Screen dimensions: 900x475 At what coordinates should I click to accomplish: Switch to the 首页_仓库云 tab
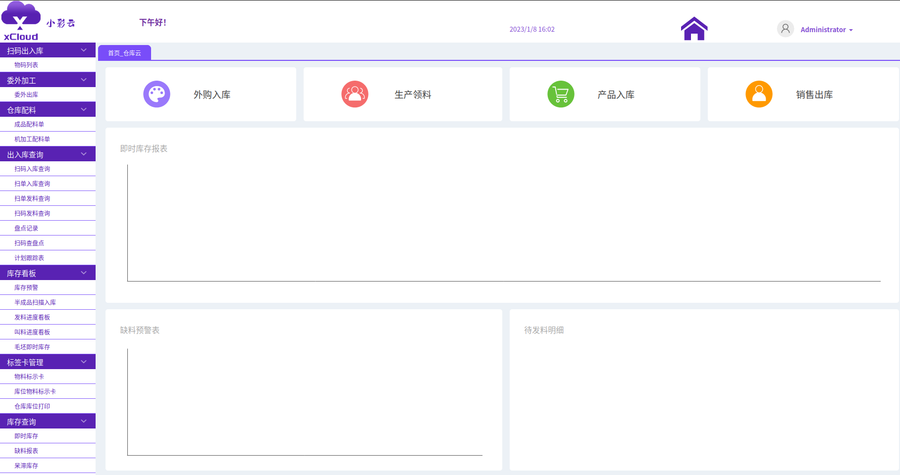click(124, 53)
